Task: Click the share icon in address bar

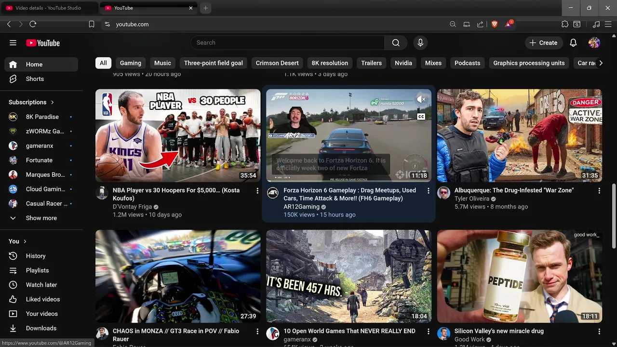Action: point(480,24)
